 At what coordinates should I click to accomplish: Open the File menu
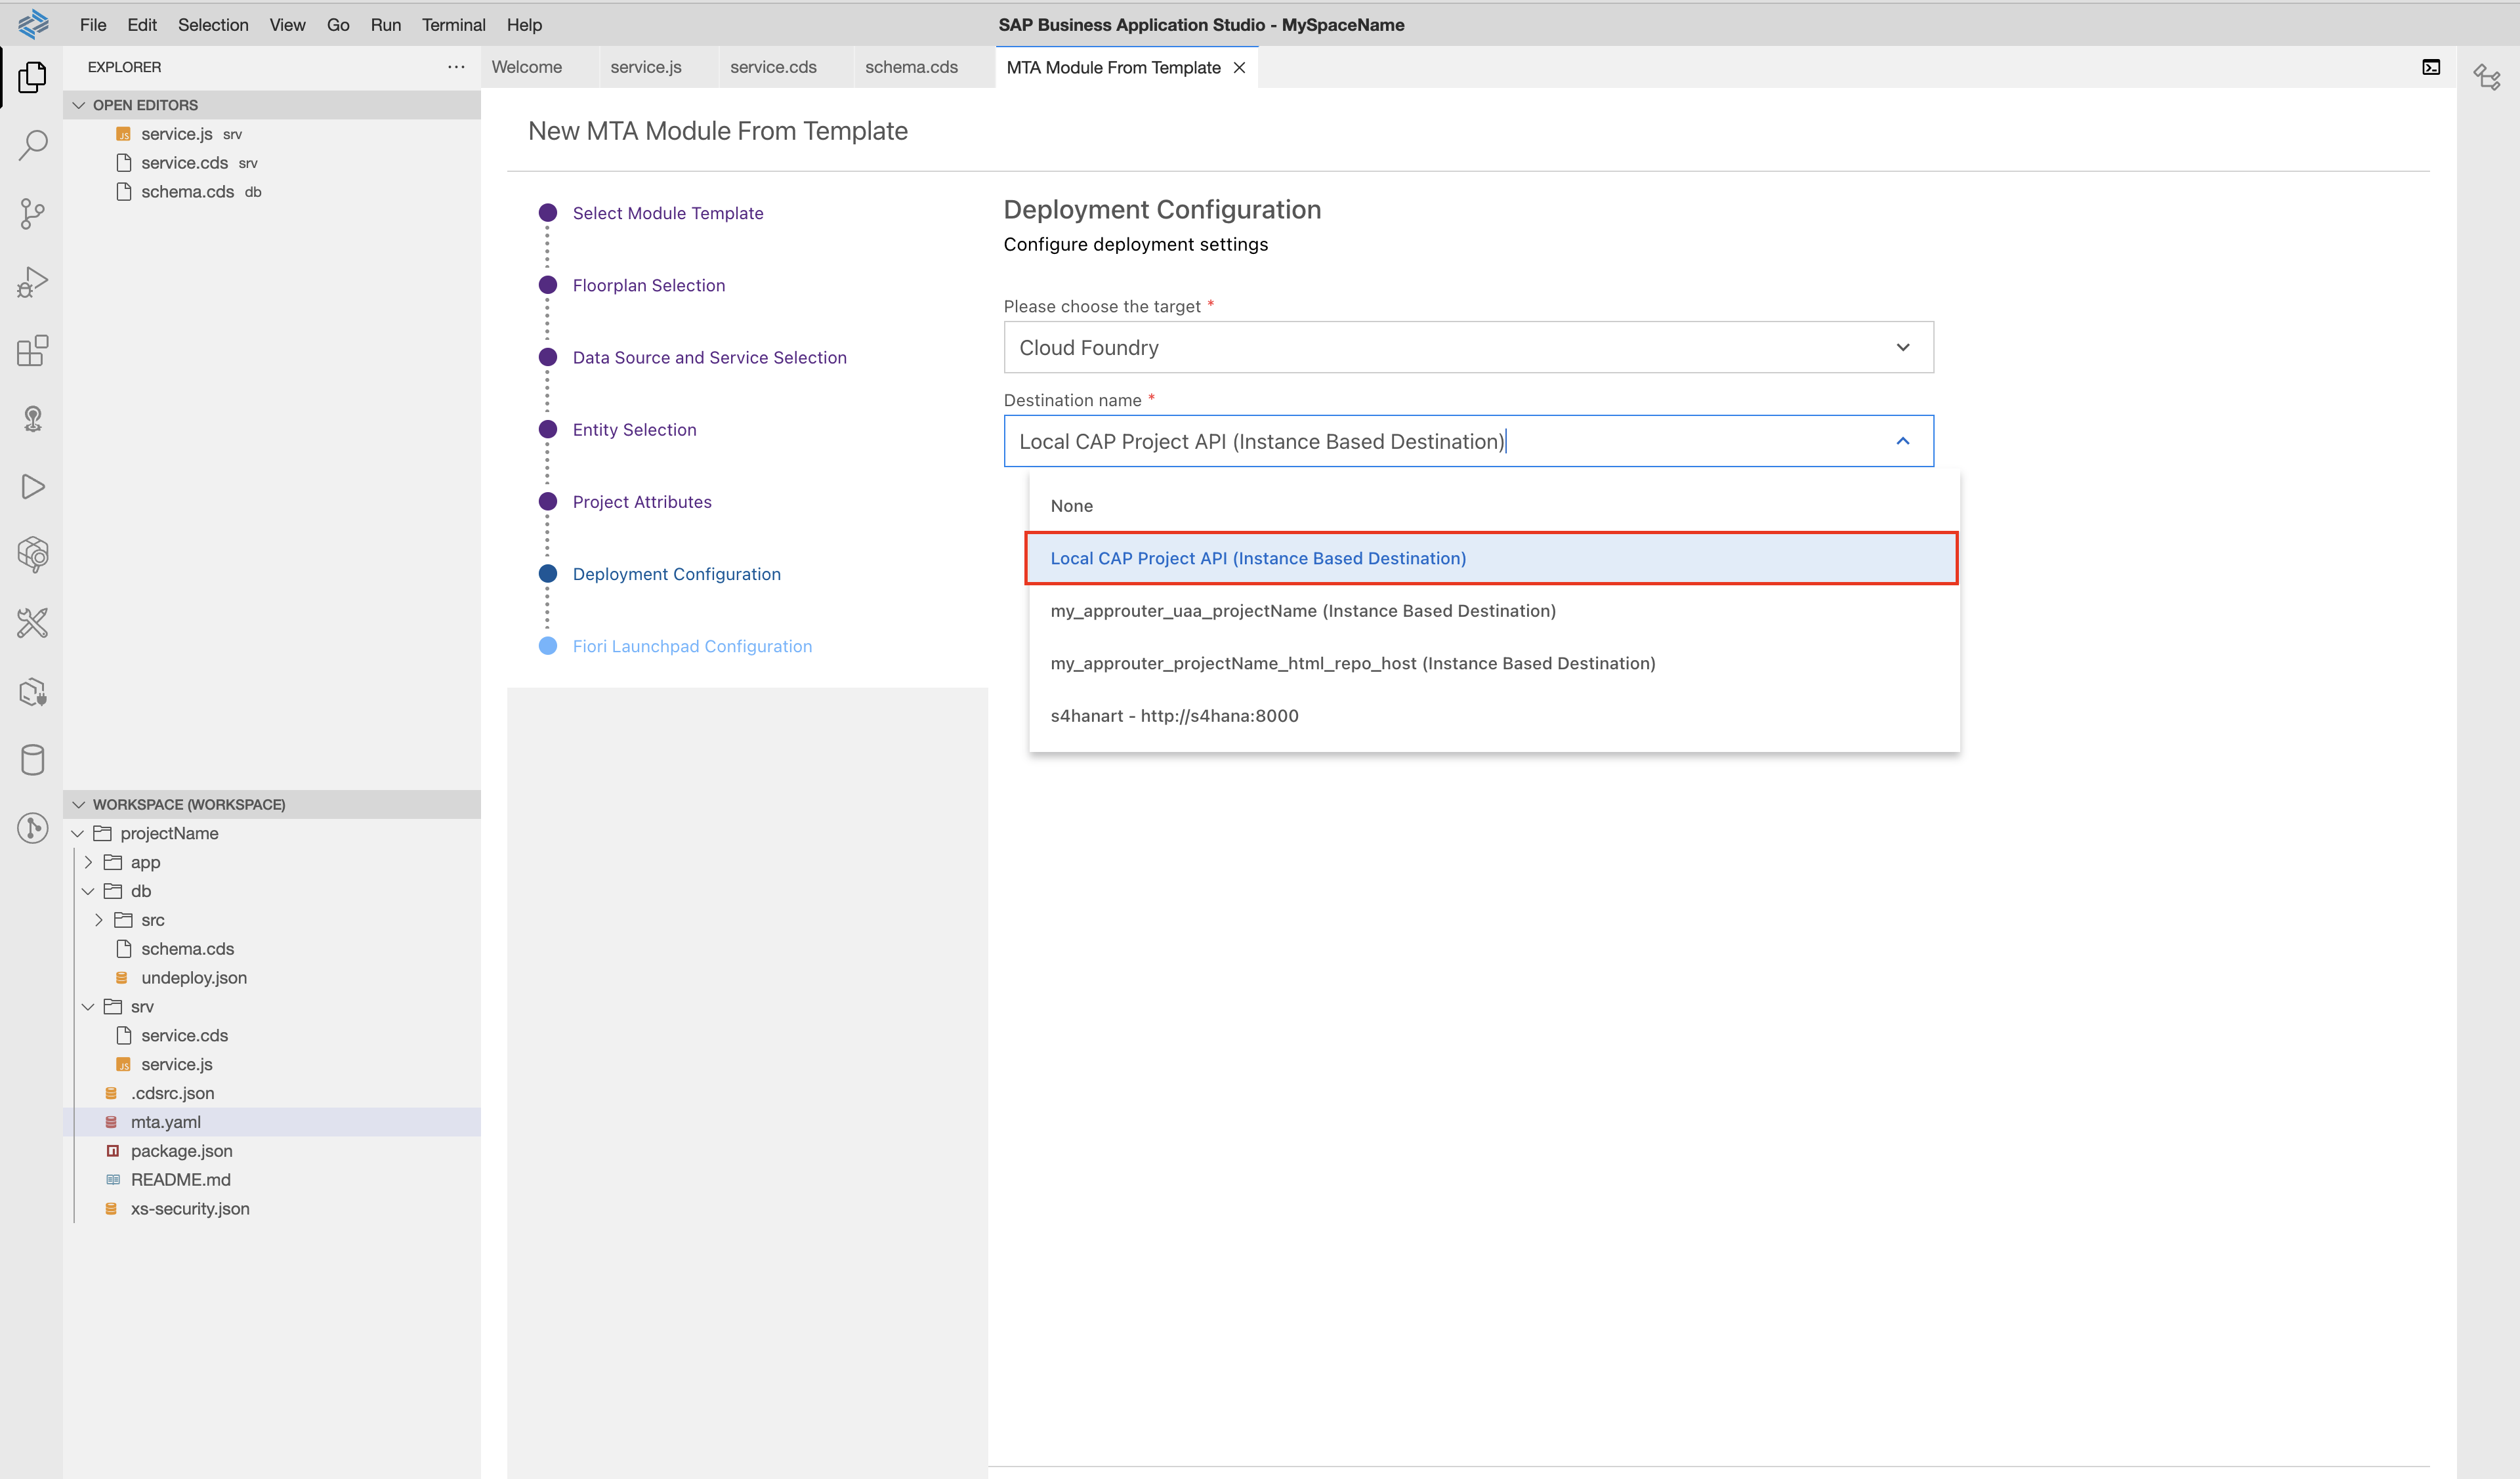(93, 24)
